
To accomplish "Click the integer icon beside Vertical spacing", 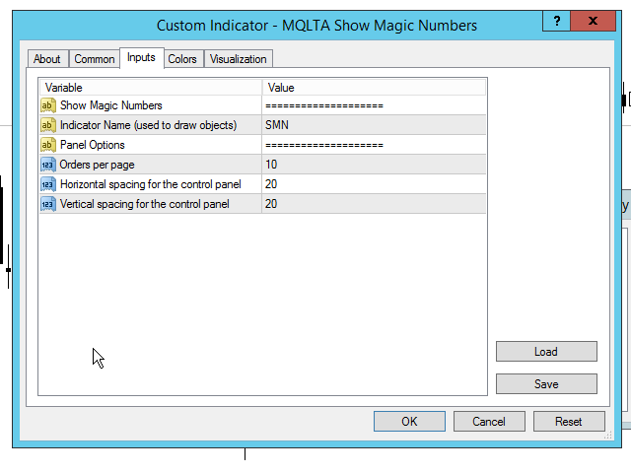I will [48, 204].
